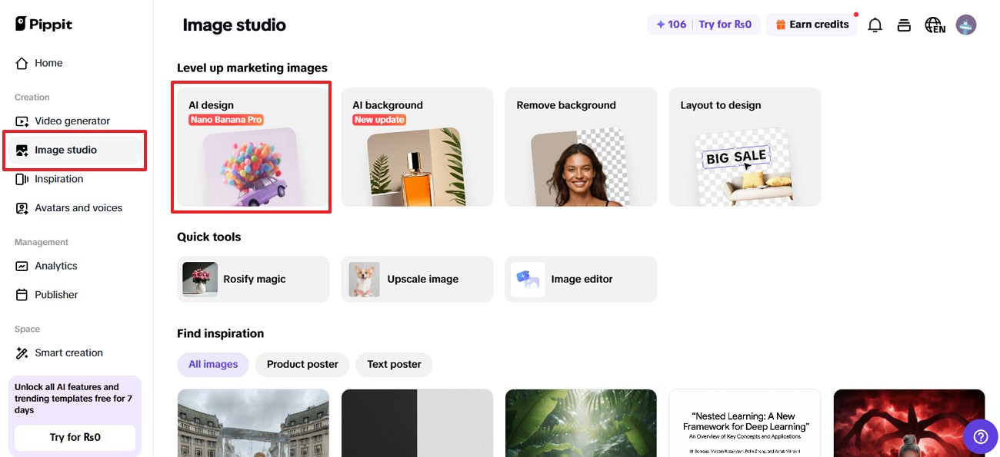Open Avatars and voices
Screen dimensions: 1000x457
pos(78,207)
